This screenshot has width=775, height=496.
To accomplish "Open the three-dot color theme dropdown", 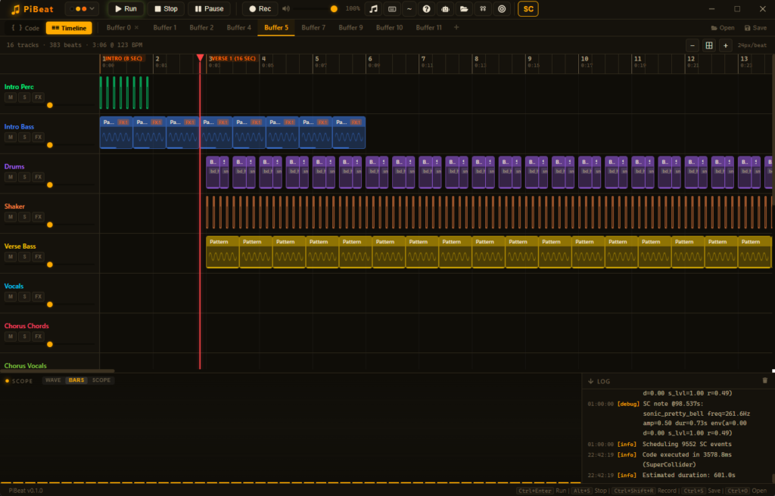I will point(82,9).
